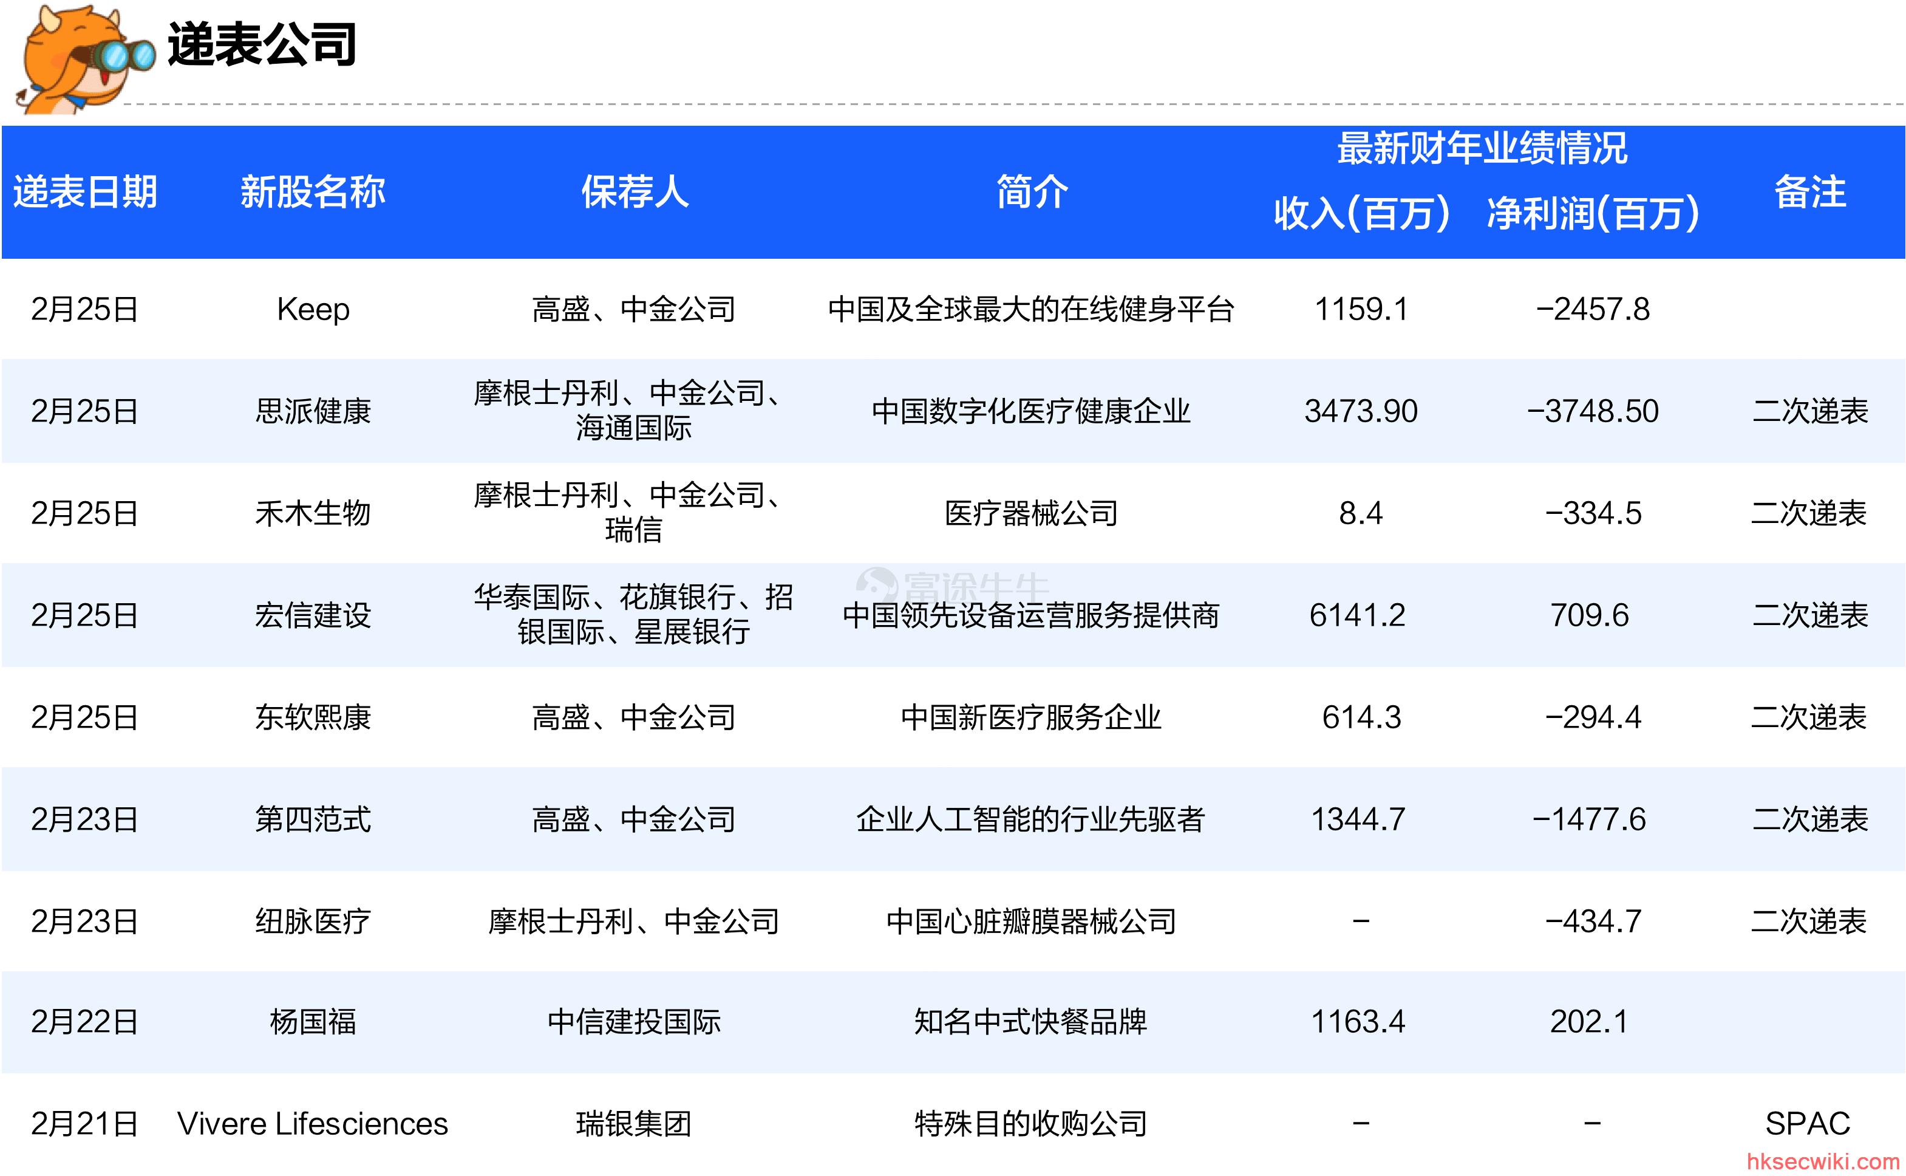Click 2月25日 date in Keep row
1906x1176 pixels.
pos(85,310)
